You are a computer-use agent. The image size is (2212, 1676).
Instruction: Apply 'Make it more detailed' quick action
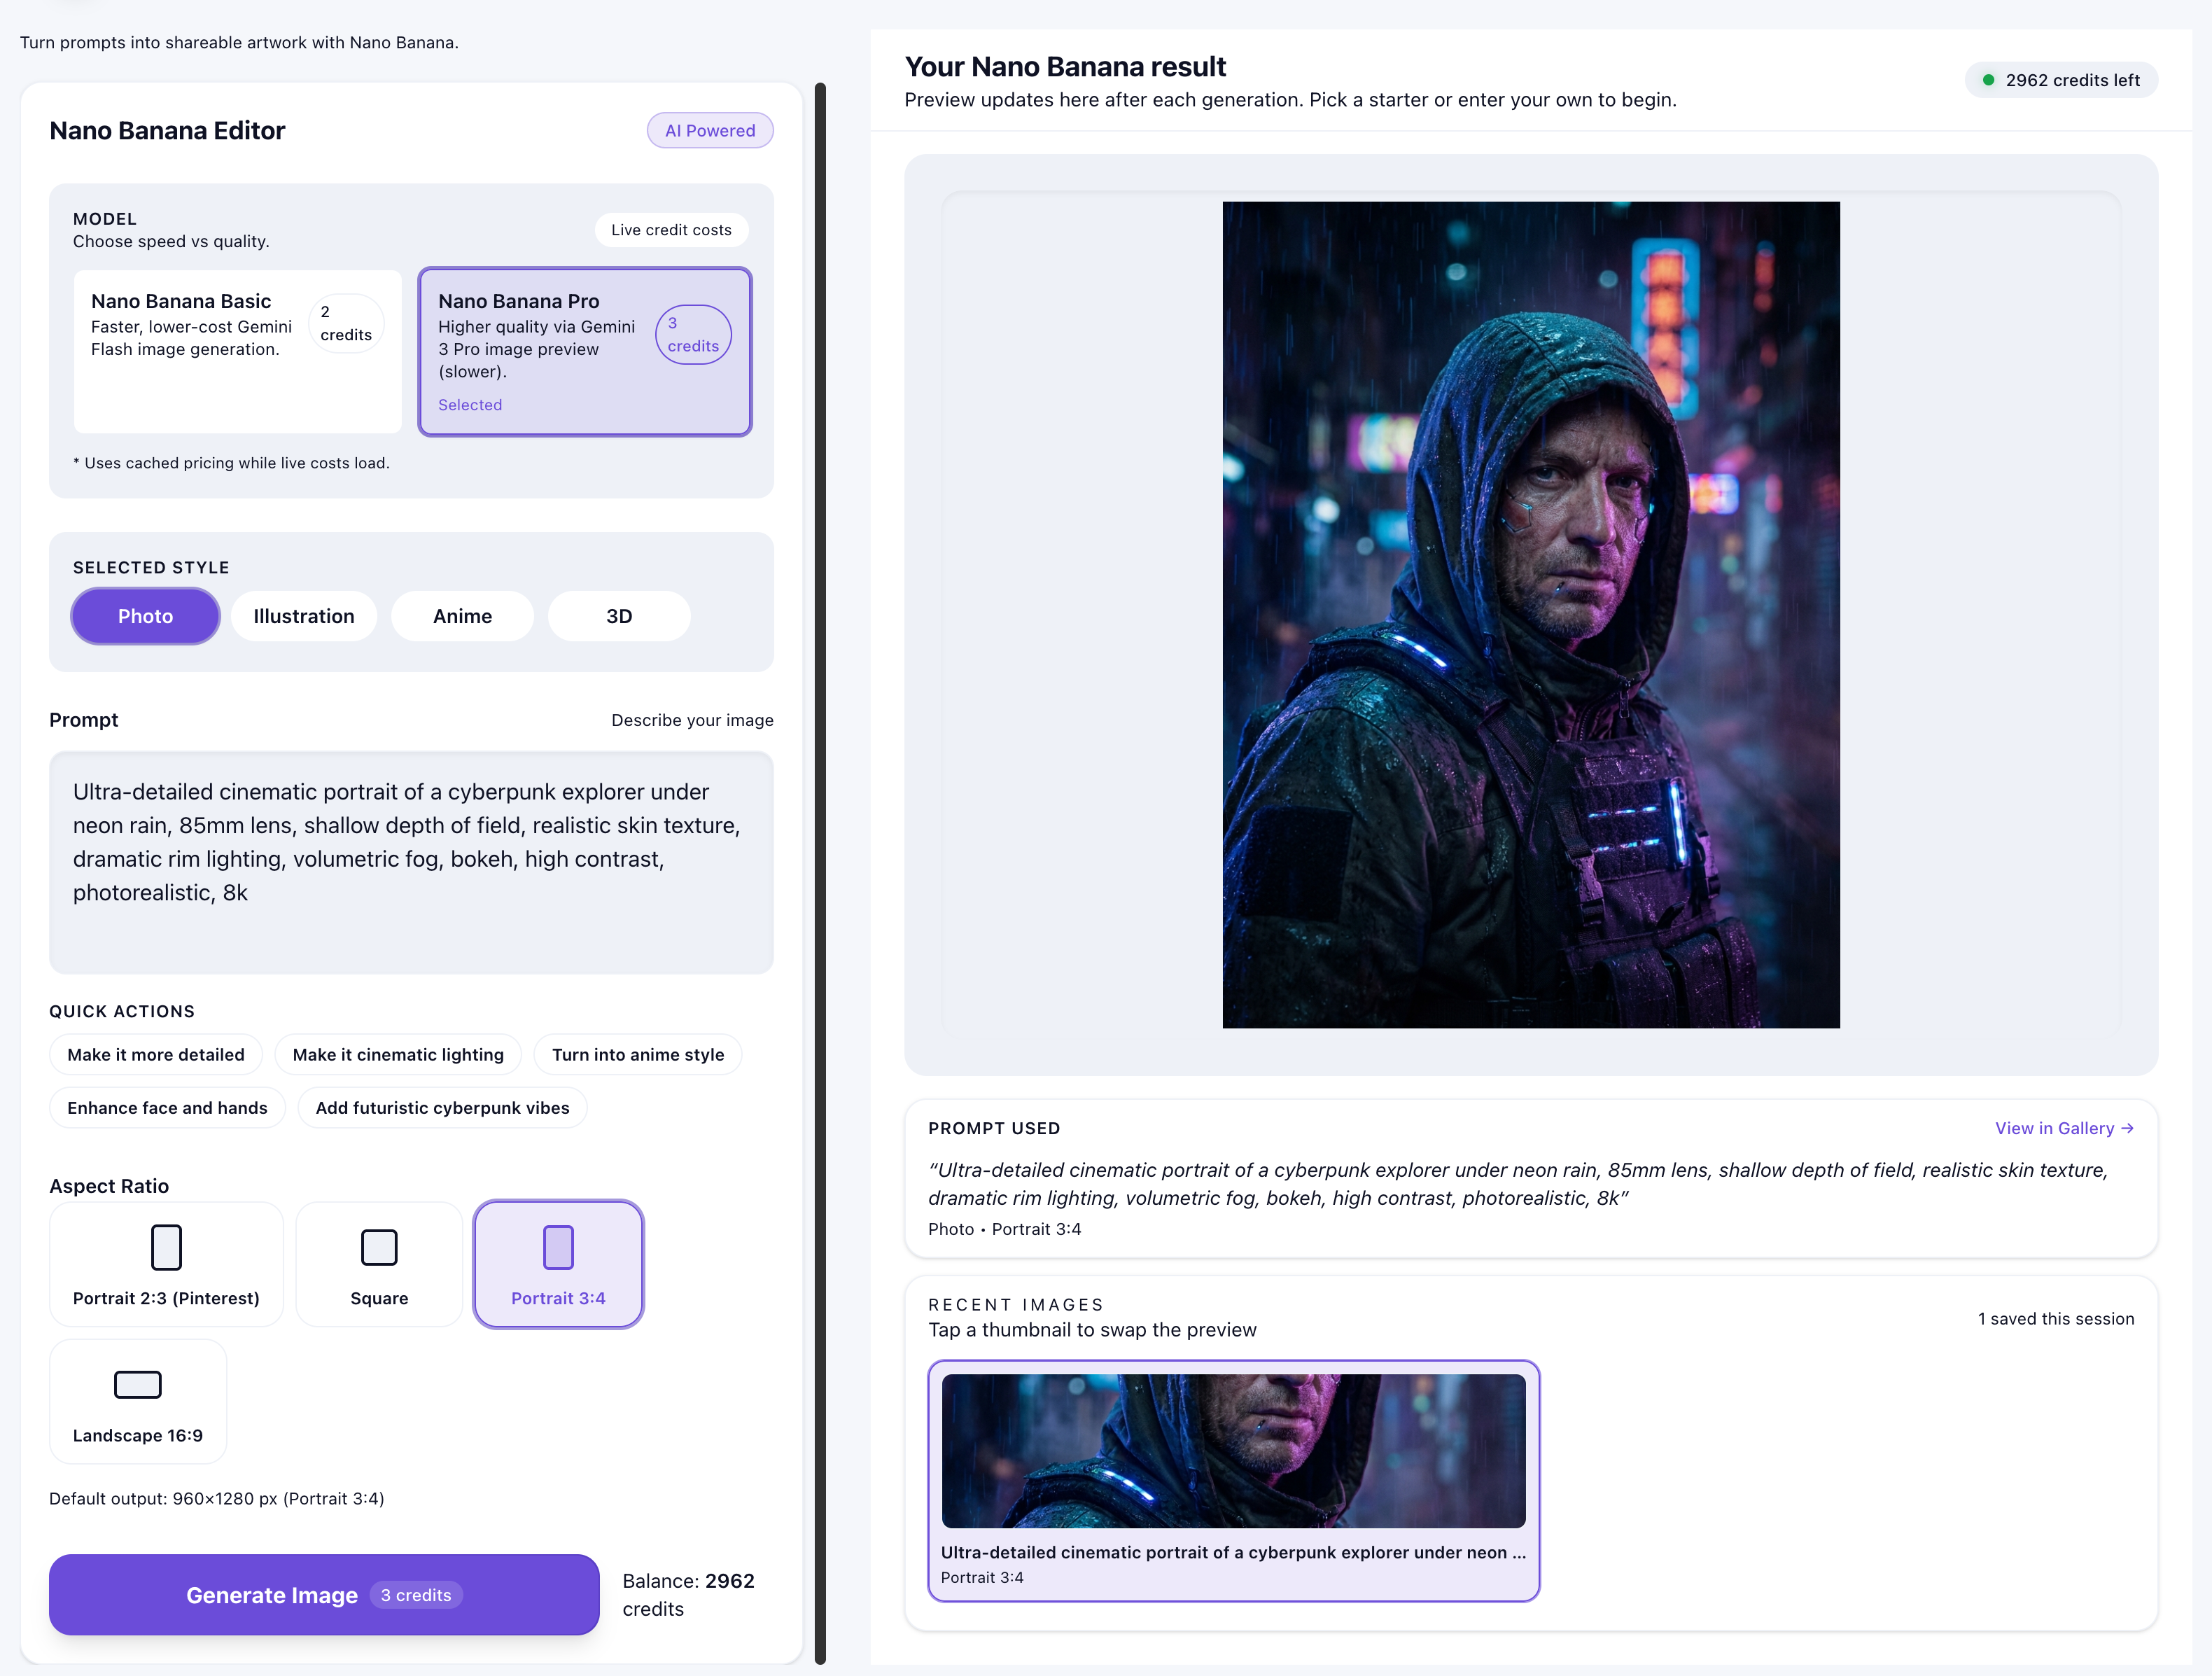pos(156,1054)
